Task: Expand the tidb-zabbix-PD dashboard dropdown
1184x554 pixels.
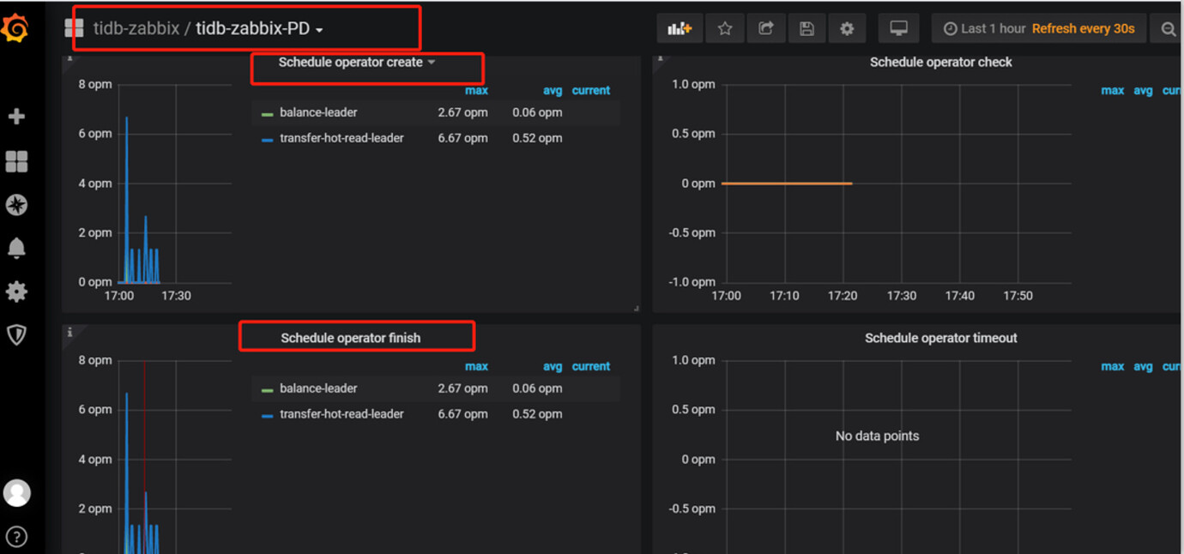Action: pos(259,29)
